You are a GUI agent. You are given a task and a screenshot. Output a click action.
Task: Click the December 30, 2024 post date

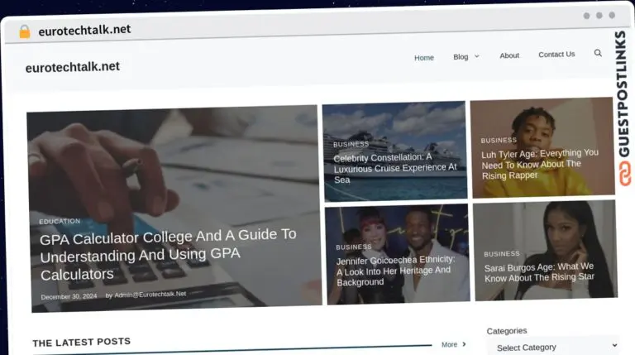click(69, 296)
